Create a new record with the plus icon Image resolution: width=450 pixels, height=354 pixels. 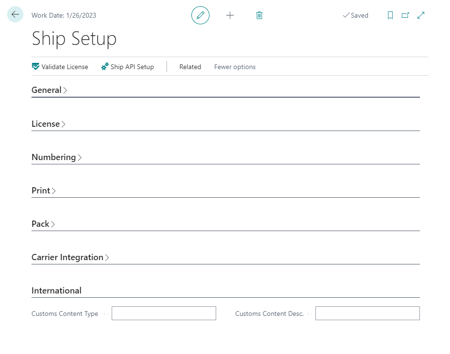pyautogui.click(x=230, y=15)
